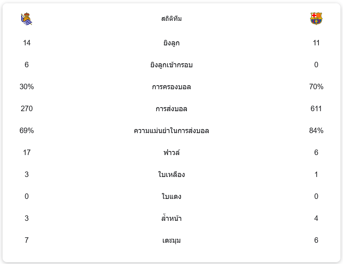343x264 pixels.
Task: Click the 84% pass accuracy value
Action: click(x=316, y=131)
